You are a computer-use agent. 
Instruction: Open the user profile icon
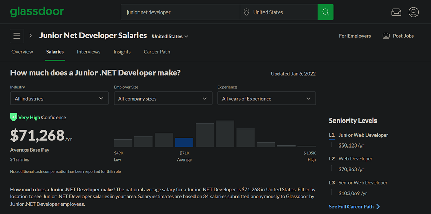[413, 12]
